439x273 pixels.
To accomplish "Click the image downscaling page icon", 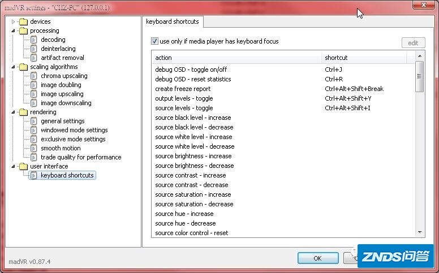I will tap(33, 103).
